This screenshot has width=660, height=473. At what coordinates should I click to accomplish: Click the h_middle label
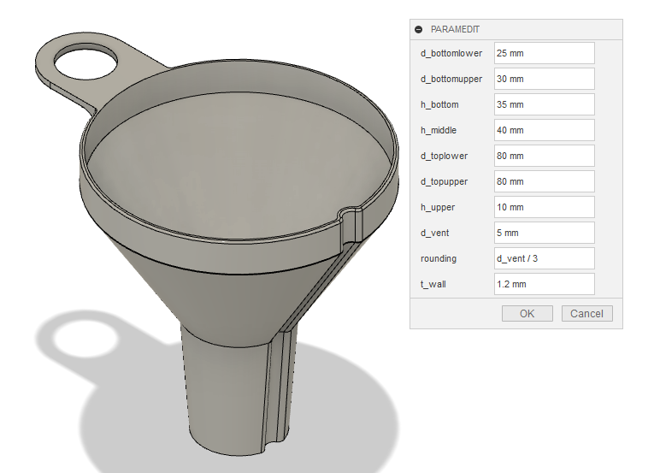pos(439,131)
